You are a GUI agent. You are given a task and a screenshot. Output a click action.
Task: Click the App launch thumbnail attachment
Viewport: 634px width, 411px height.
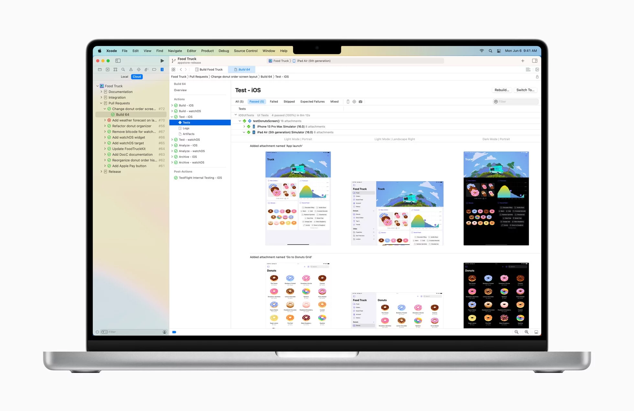click(298, 199)
